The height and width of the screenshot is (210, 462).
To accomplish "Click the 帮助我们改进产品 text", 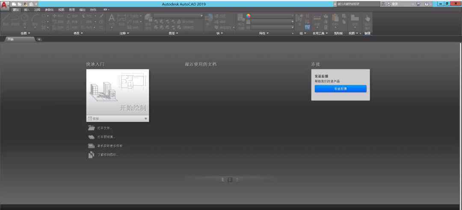I will 327,81.
